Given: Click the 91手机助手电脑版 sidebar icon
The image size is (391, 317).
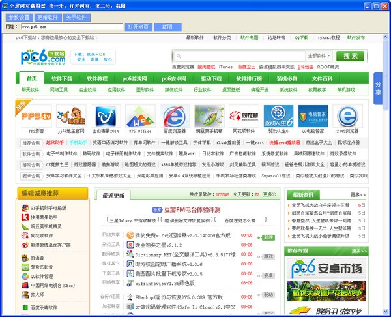Looking at the screenshot, I should click(25, 208).
